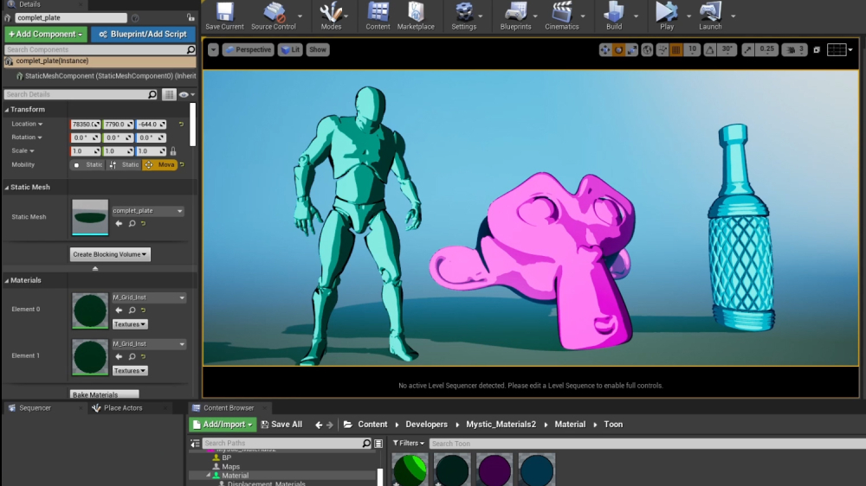The height and width of the screenshot is (486, 866).
Task: Open the Cinematics toolbar icon
Action: [562, 16]
